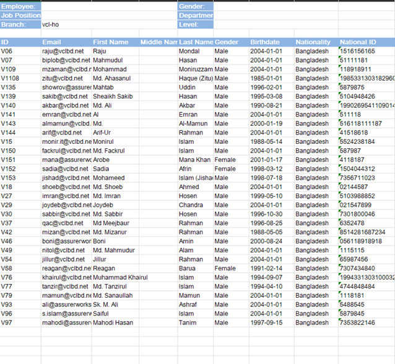Click ID cell 'V58'
The image size is (395, 364).
pyautogui.click(x=20, y=269)
